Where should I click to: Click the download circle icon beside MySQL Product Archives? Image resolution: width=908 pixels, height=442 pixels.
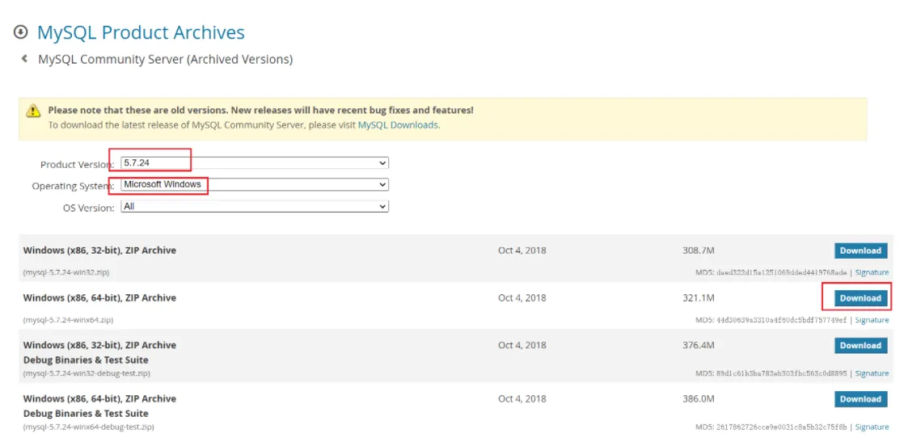21,32
